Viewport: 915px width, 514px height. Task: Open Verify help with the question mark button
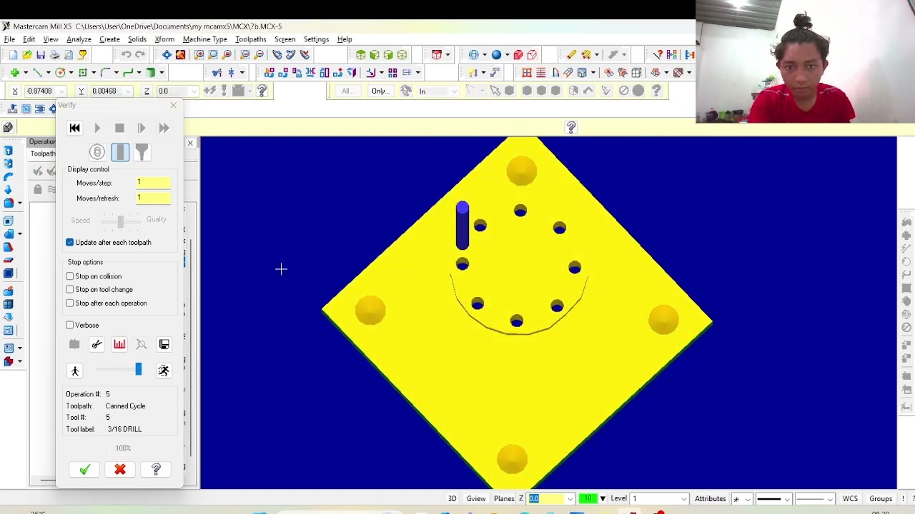pos(156,469)
